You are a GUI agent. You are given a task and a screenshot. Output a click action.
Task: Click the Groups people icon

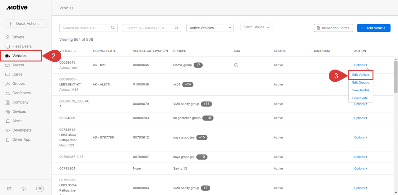coord(8,84)
